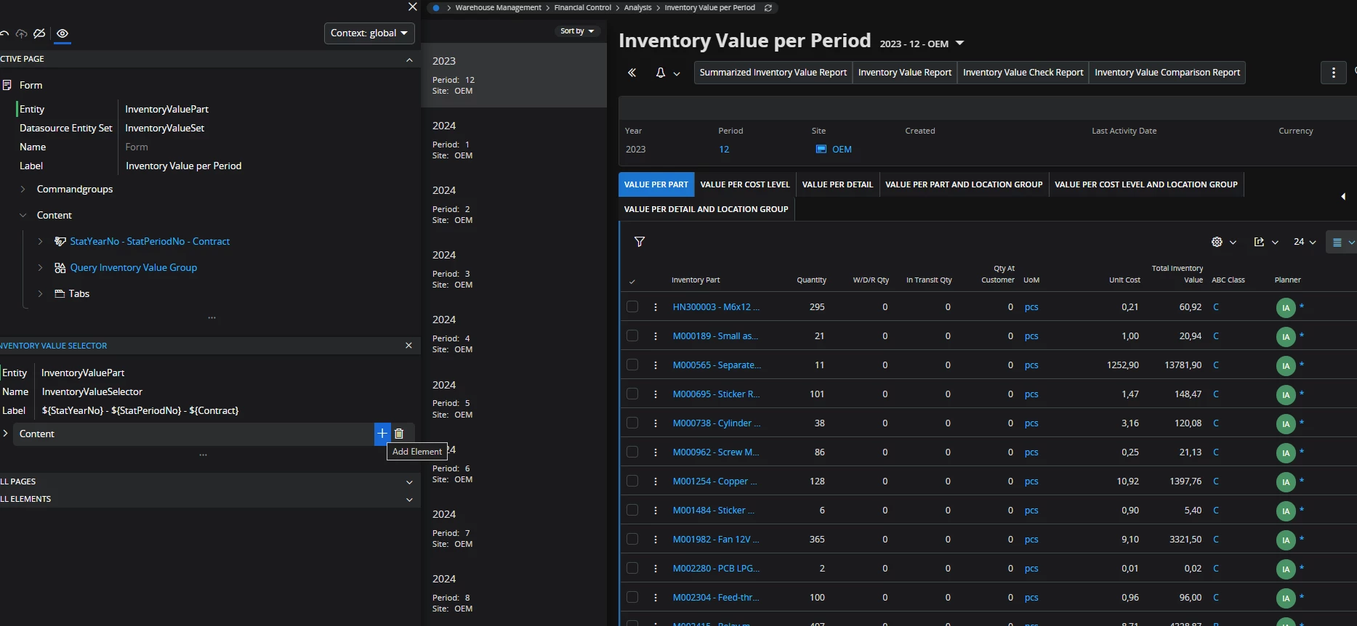
Task: Open the three-dot menu for M000565 row
Action: (x=656, y=365)
